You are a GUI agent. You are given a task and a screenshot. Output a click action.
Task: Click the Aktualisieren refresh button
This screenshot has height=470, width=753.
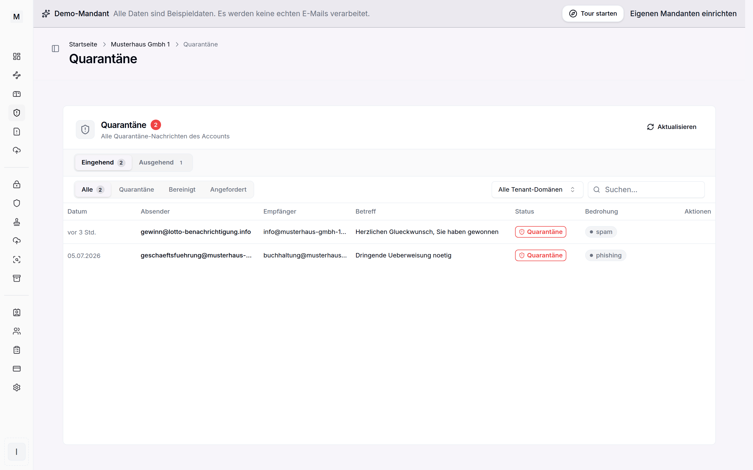coord(672,127)
